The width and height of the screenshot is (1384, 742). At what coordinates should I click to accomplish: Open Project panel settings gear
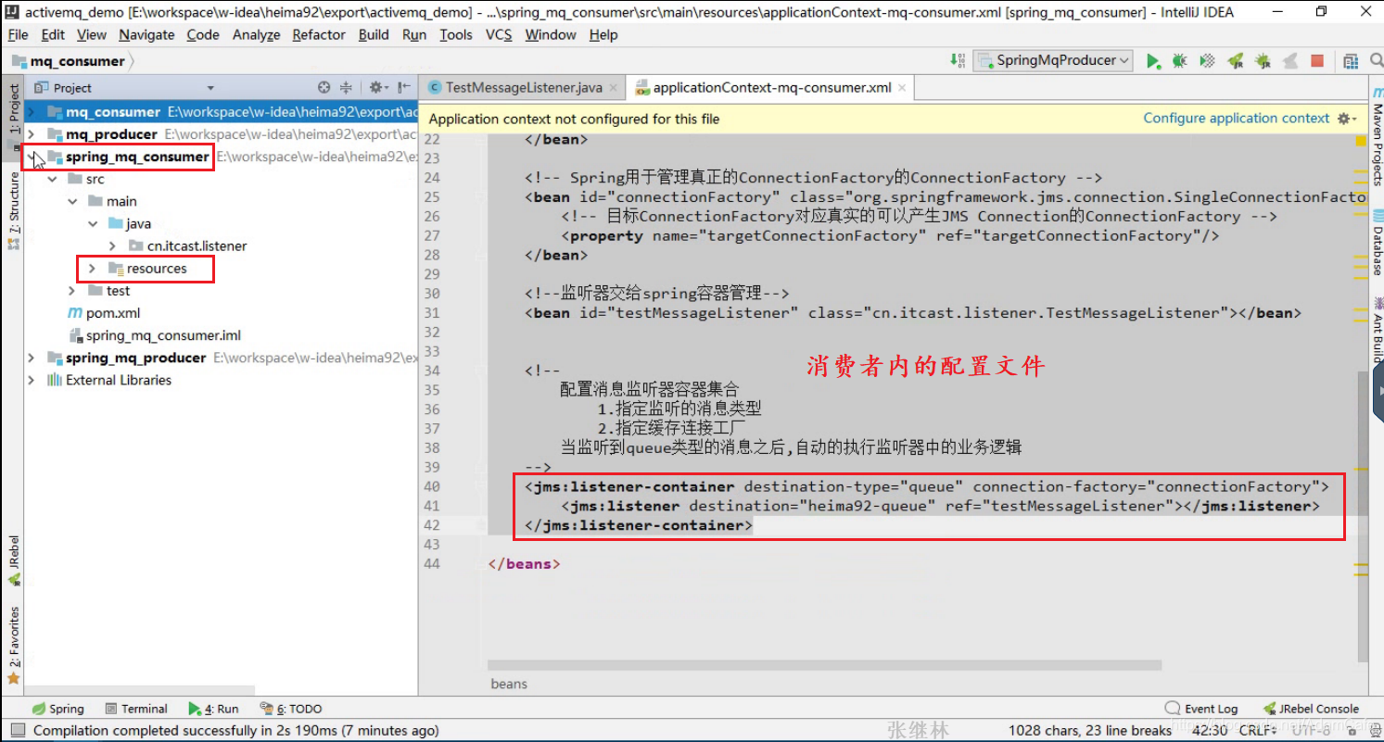[375, 87]
